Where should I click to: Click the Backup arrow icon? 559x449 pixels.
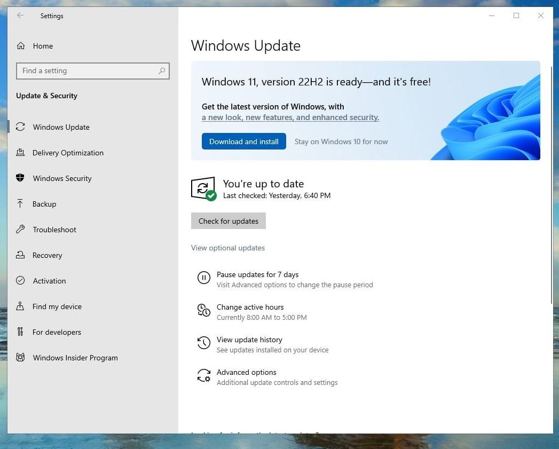[20, 203]
